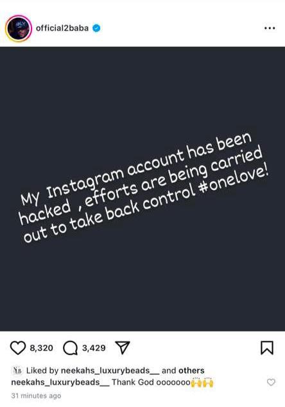
Task: Click the small liker avatar icon
Action: click(18, 370)
